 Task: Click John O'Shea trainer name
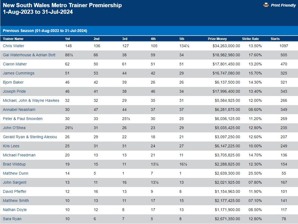coord(14,128)
